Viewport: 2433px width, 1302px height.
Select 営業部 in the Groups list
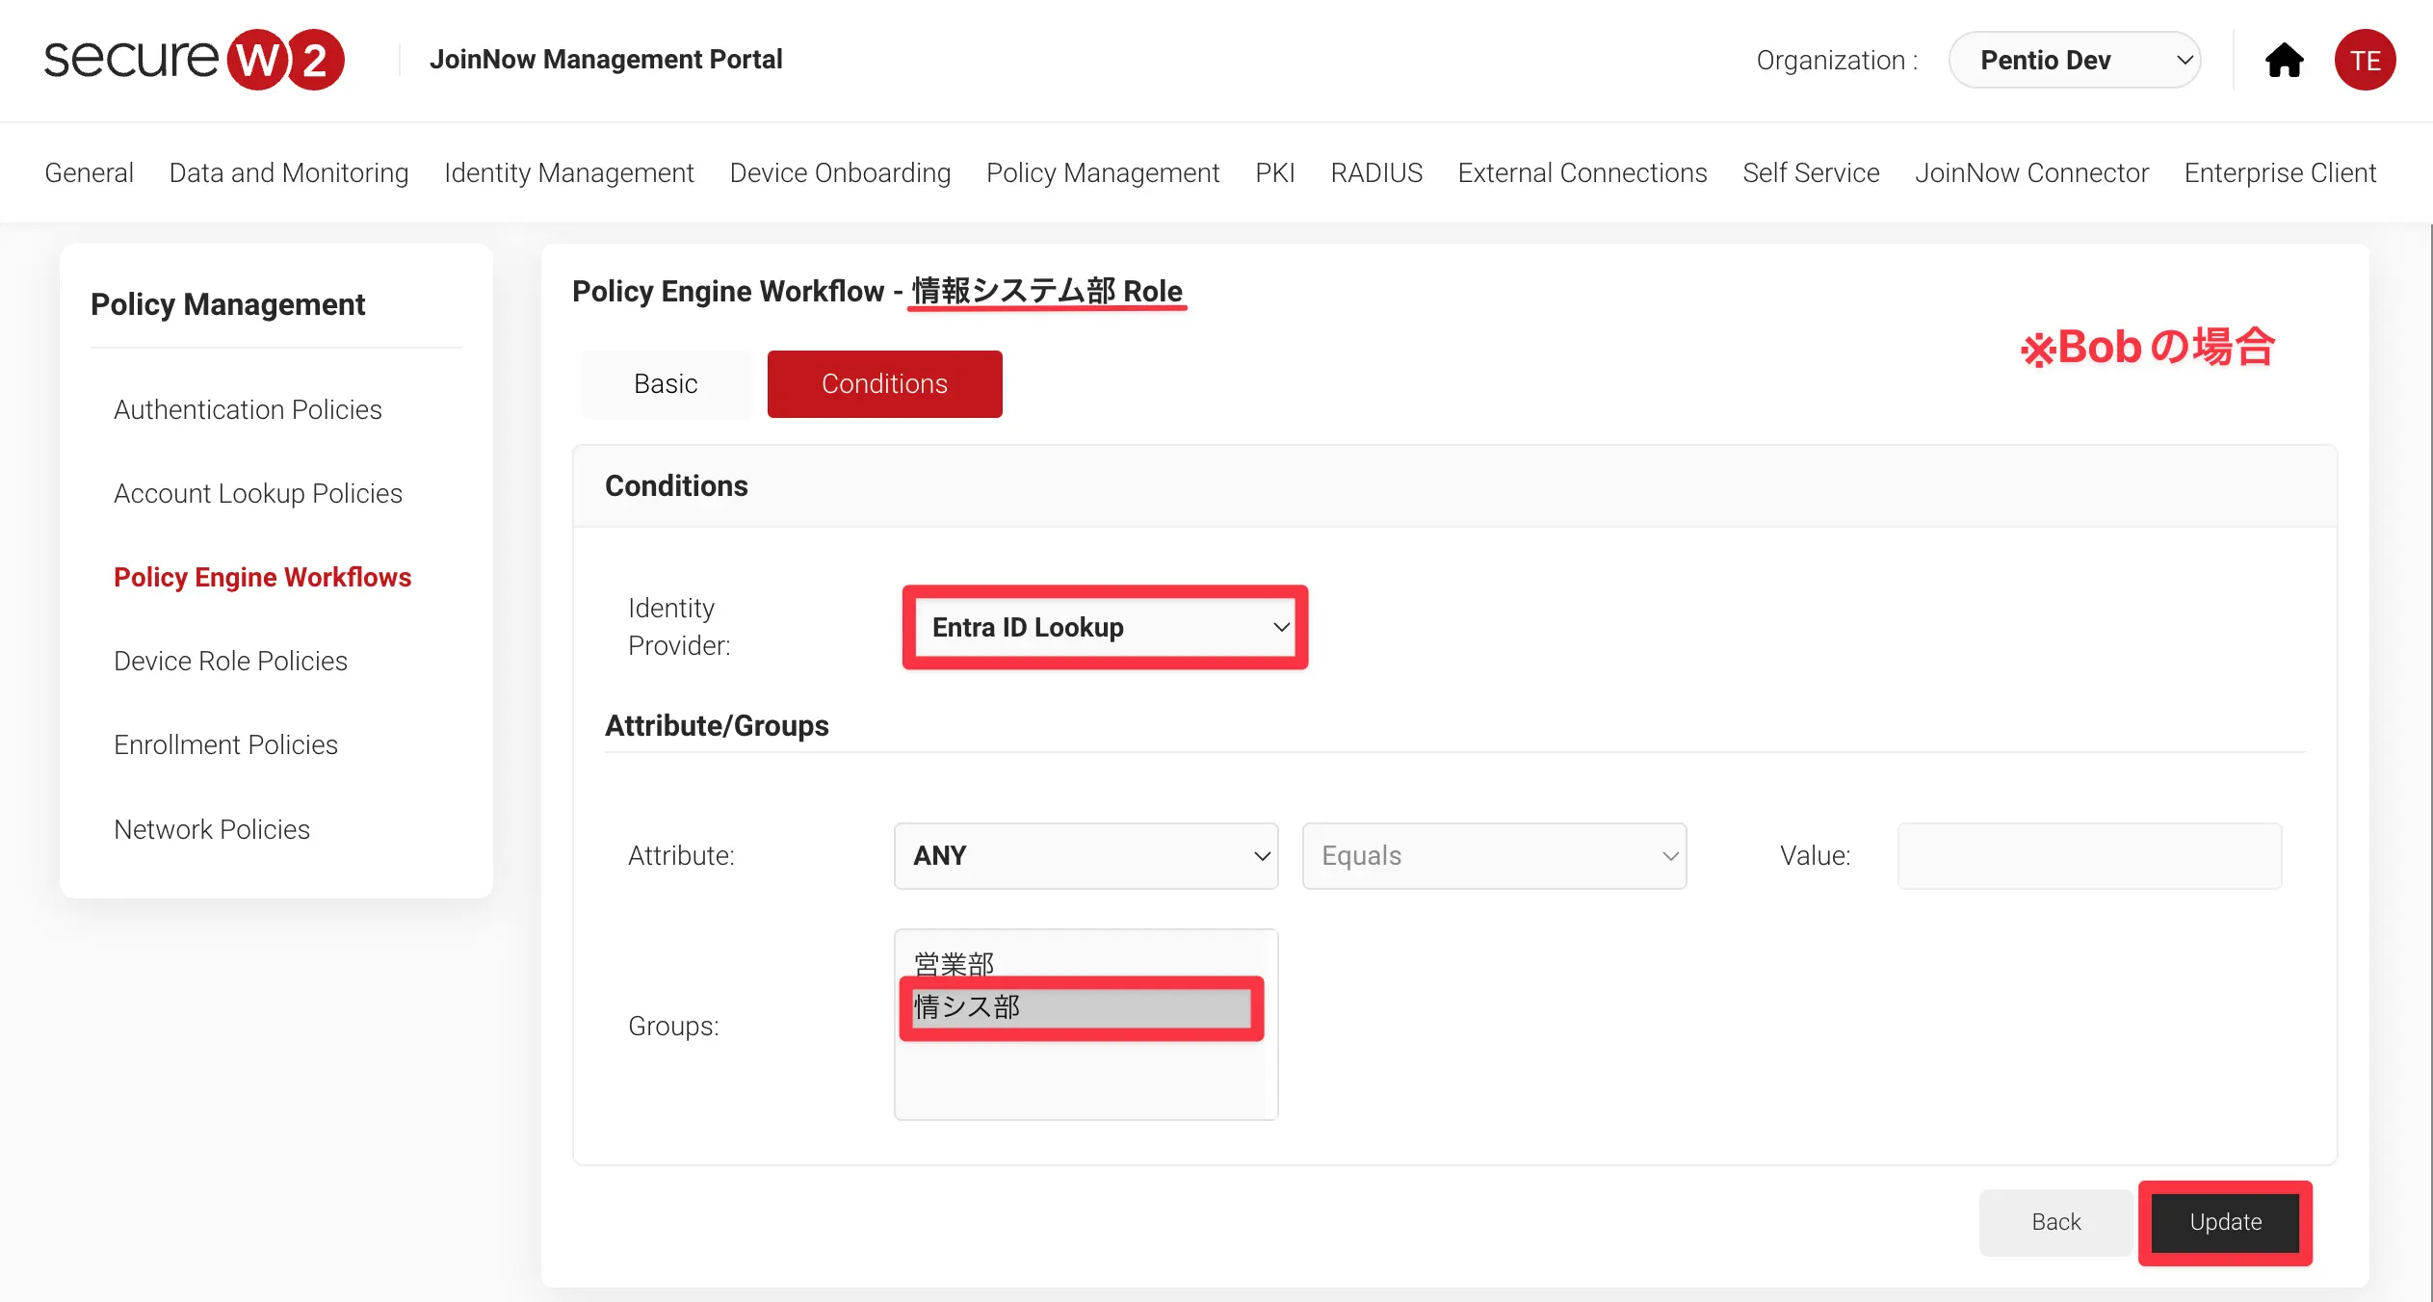pyautogui.click(x=954, y=962)
